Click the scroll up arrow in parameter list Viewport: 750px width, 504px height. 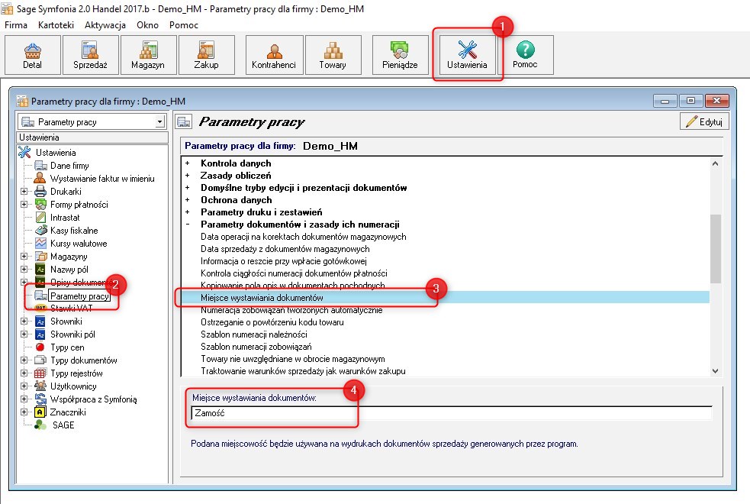pos(715,163)
